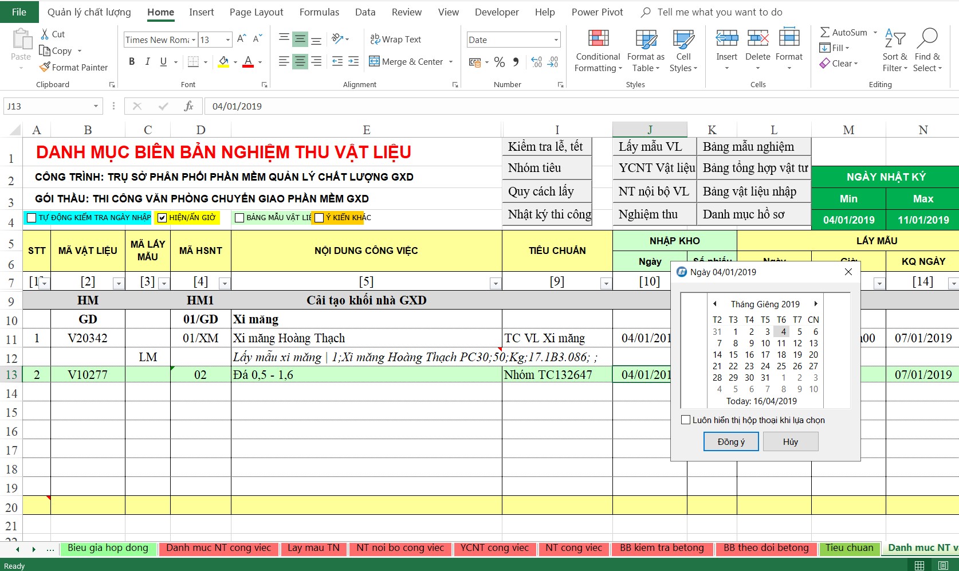959x571 pixels.
Task: Select day 15 in the calendar
Action: coord(733,354)
